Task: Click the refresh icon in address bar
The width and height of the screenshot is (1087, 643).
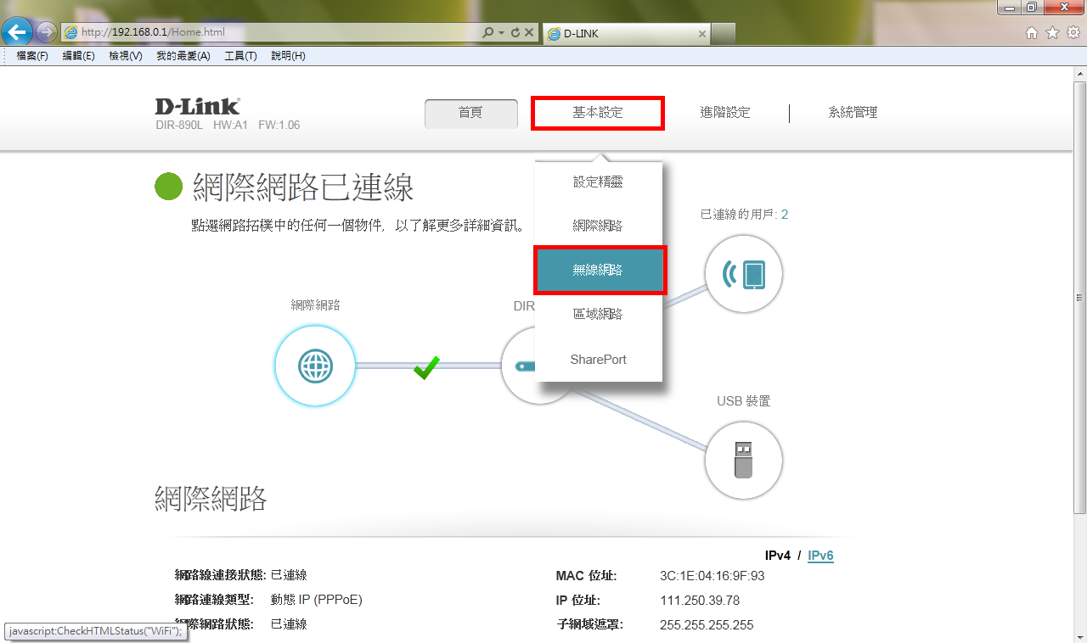Action: pyautogui.click(x=515, y=33)
